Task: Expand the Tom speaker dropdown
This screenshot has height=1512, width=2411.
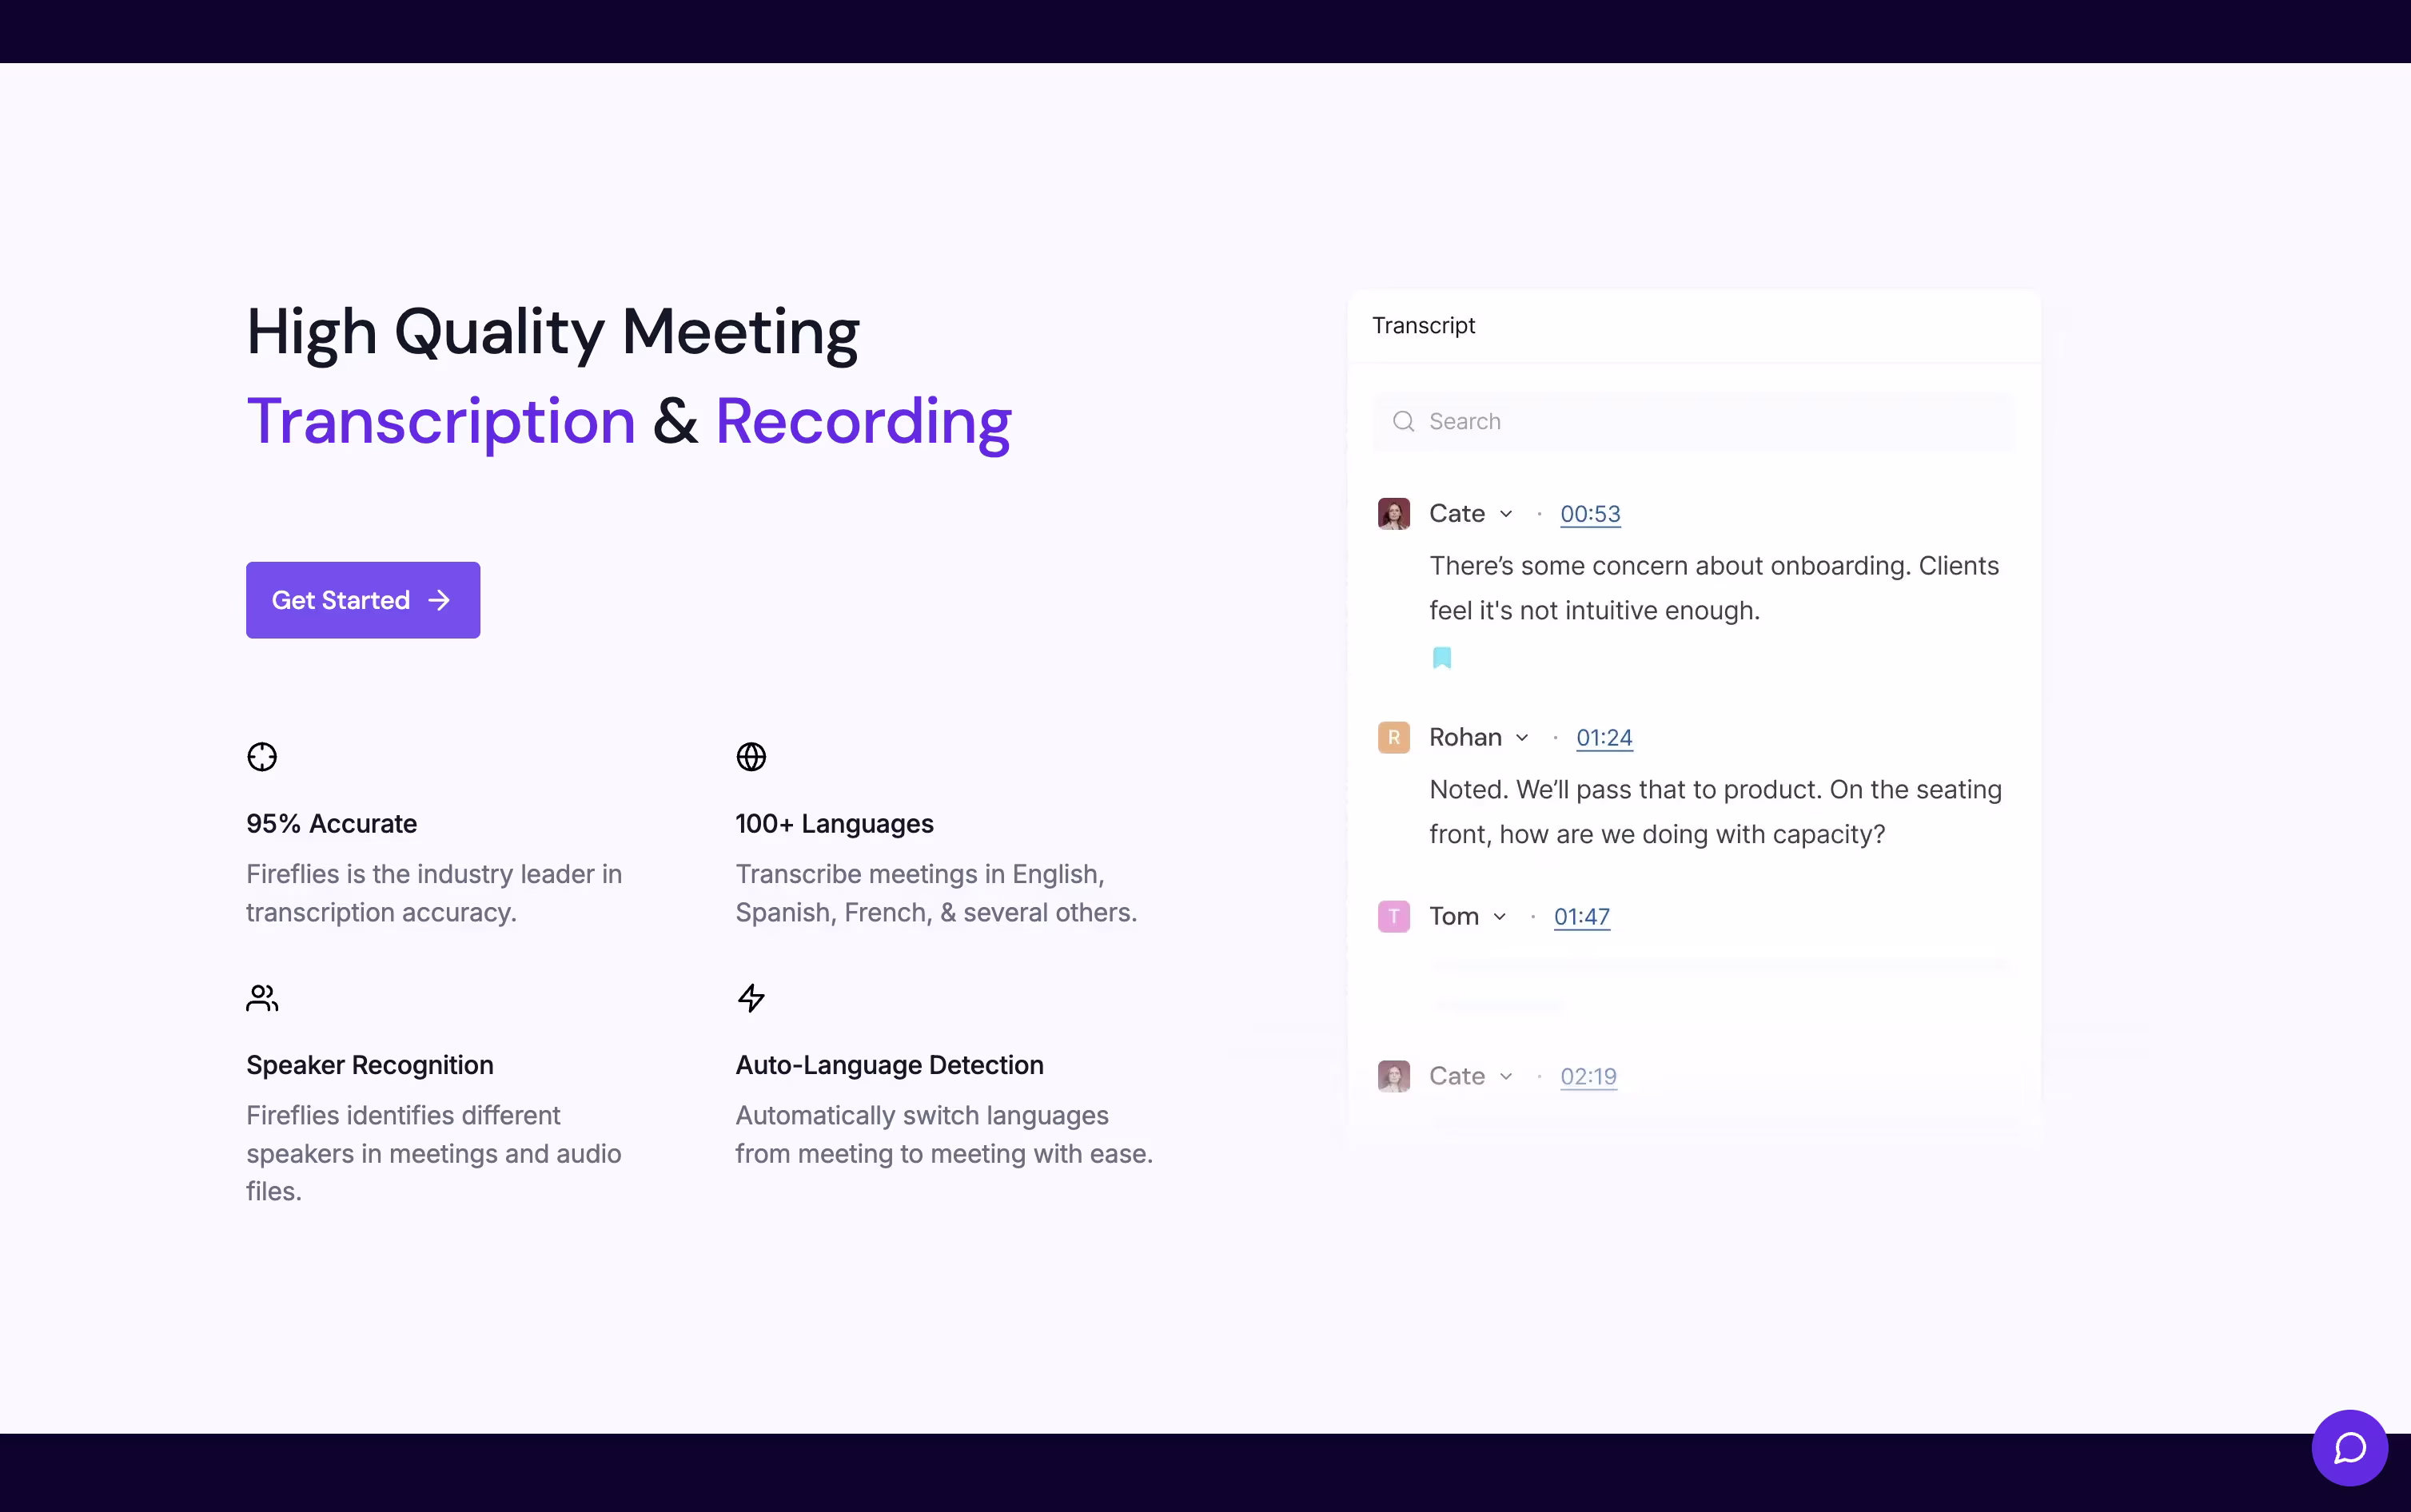Action: click(1500, 917)
